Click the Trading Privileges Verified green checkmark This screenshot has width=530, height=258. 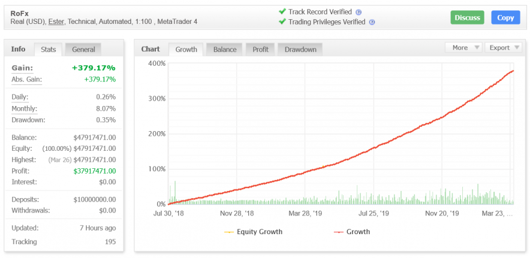click(x=282, y=22)
